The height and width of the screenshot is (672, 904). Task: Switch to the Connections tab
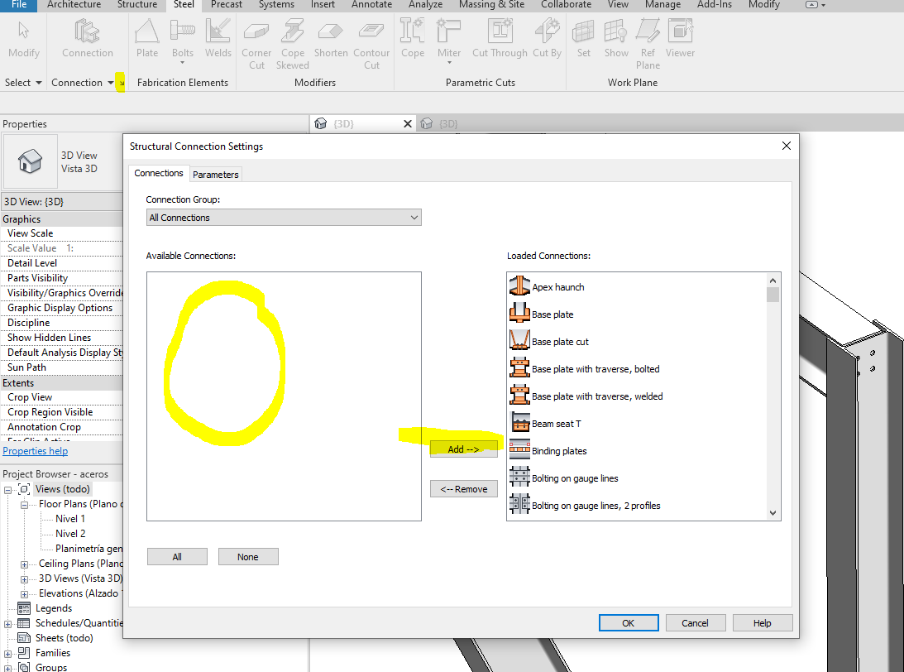point(159,173)
